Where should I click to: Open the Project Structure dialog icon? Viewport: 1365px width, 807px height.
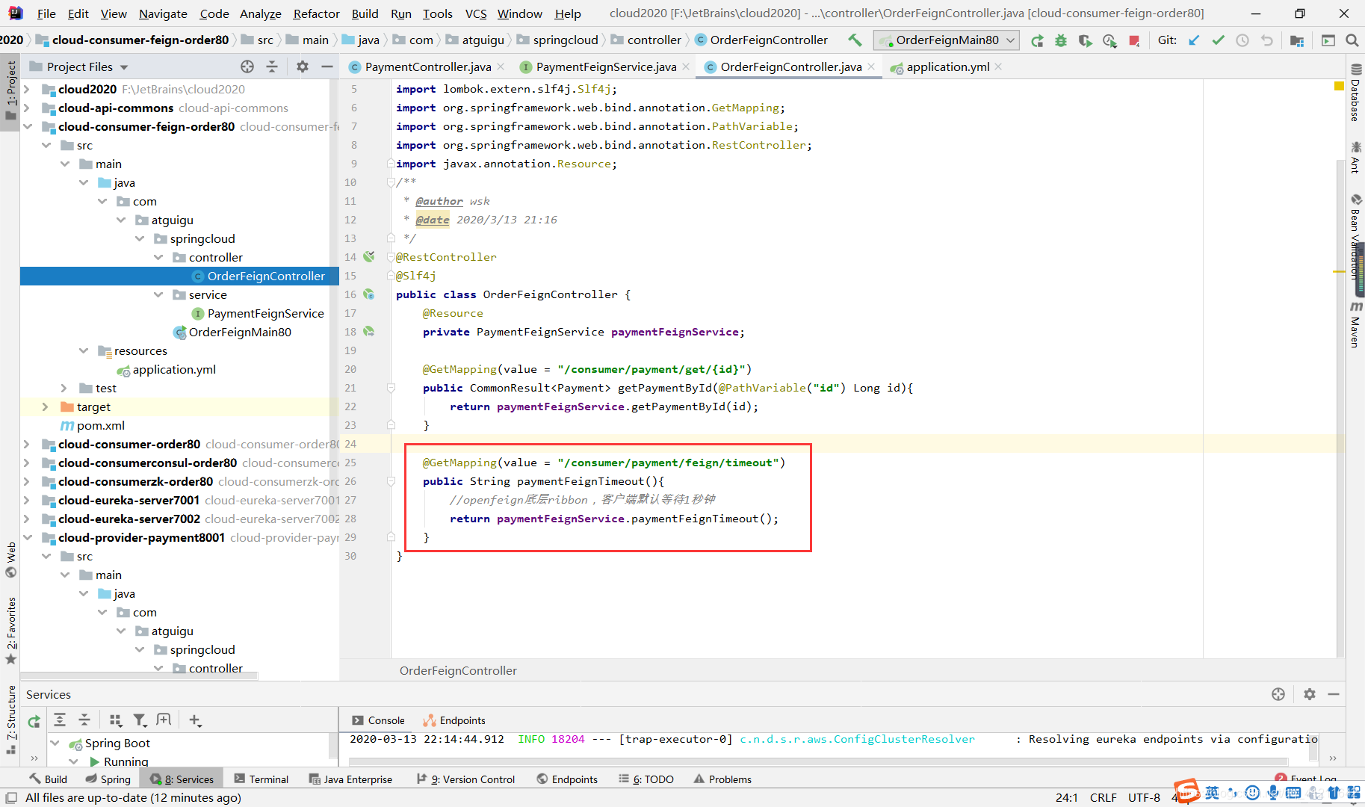(1297, 40)
